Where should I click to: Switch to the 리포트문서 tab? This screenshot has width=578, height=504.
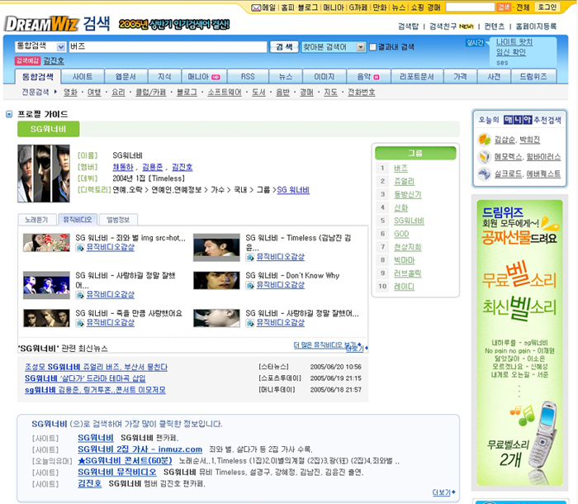tap(417, 77)
